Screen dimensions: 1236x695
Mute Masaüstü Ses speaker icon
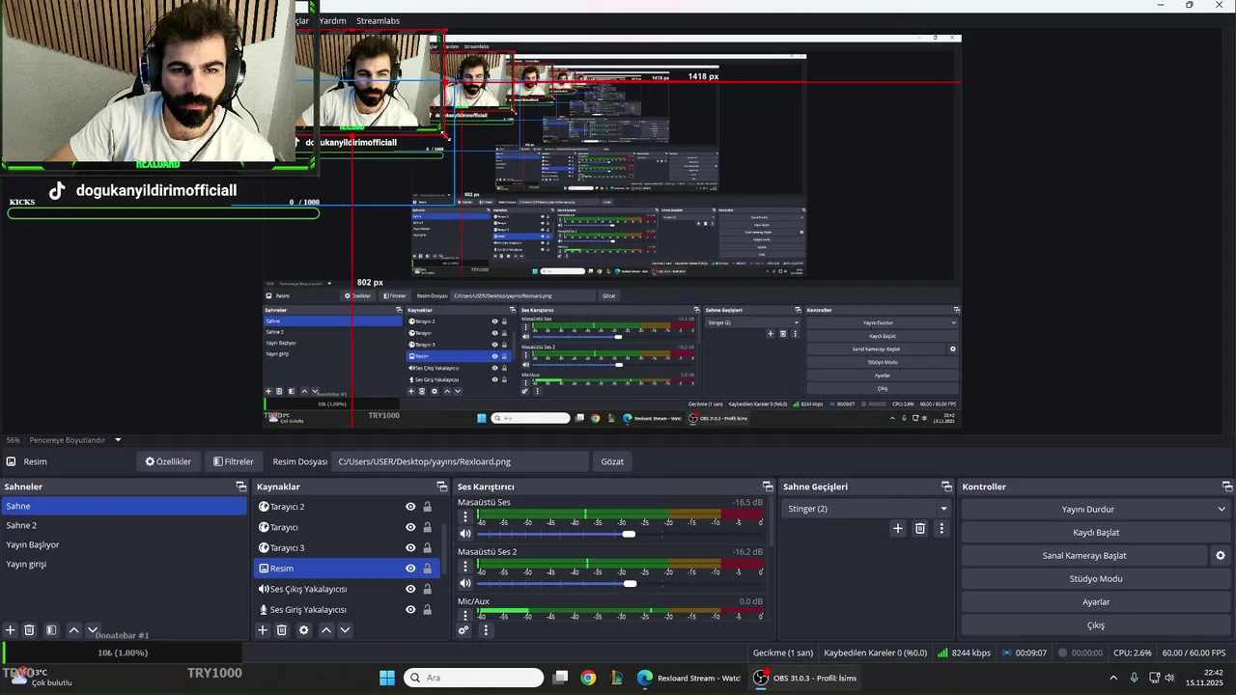tap(465, 534)
